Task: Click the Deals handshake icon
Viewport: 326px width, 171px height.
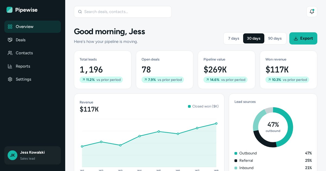Action: coord(10,40)
